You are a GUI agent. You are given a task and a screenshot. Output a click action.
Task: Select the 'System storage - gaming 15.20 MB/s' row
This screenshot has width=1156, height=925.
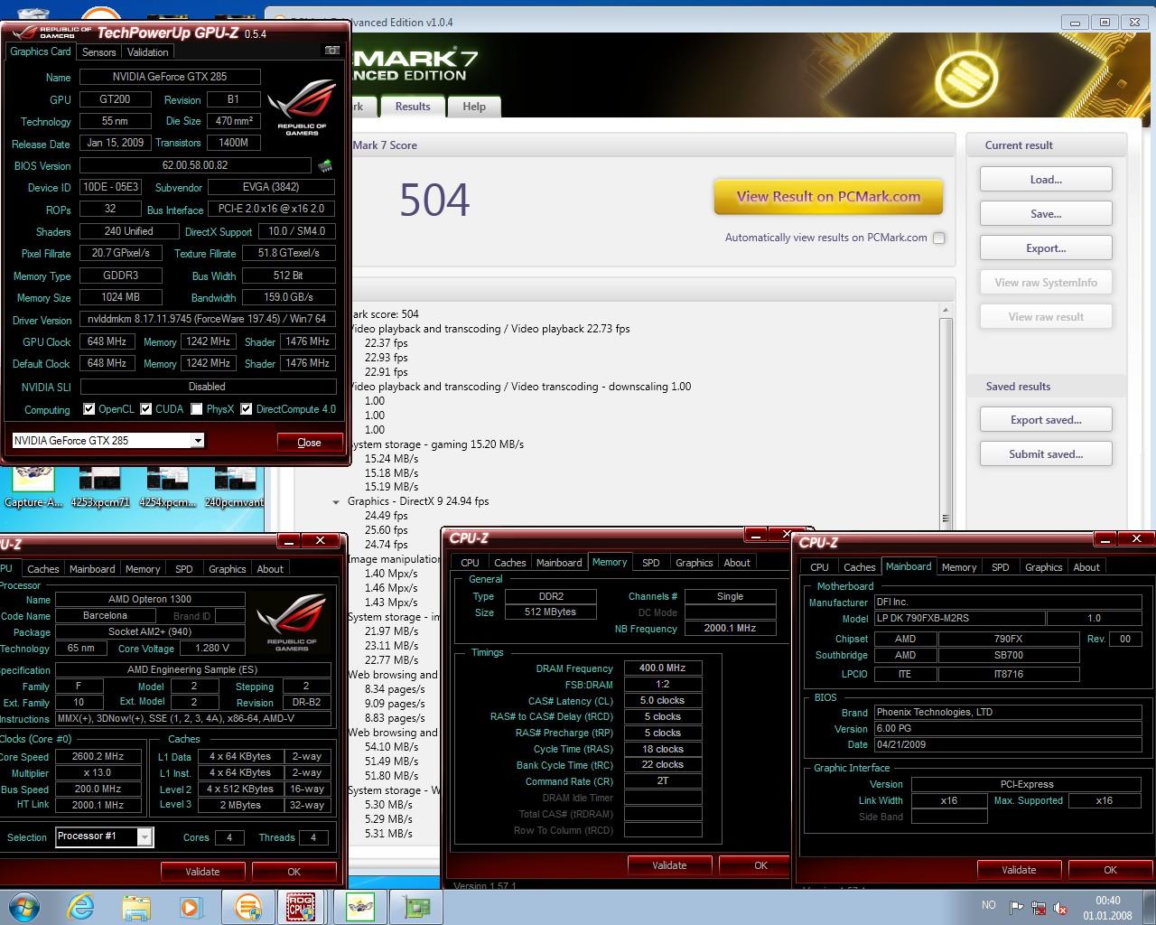click(436, 444)
